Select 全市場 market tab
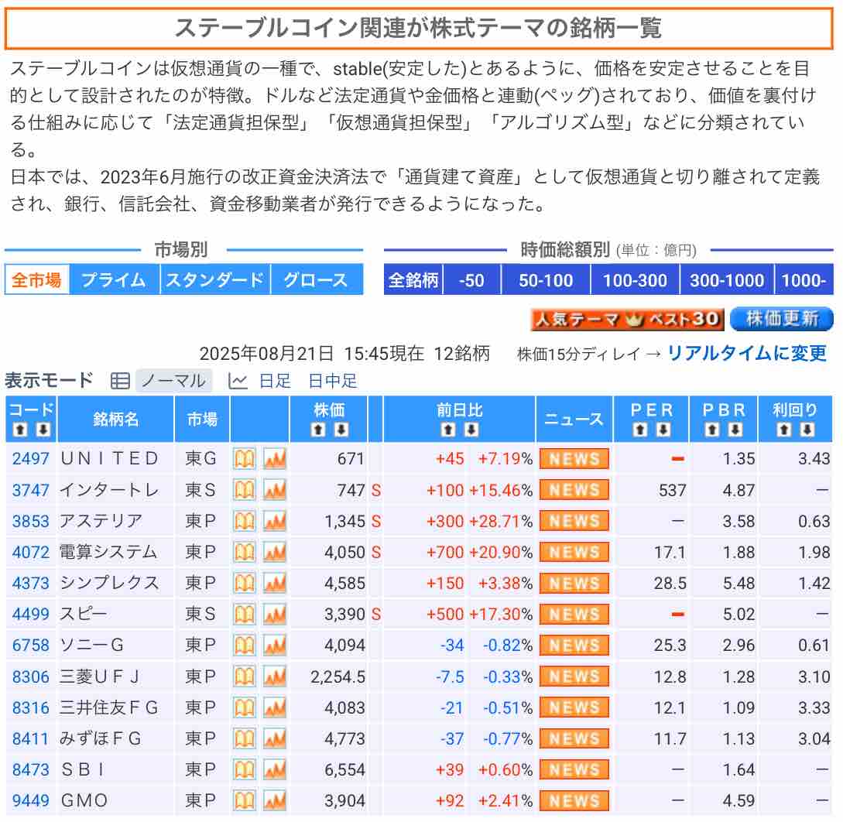 (x=36, y=280)
